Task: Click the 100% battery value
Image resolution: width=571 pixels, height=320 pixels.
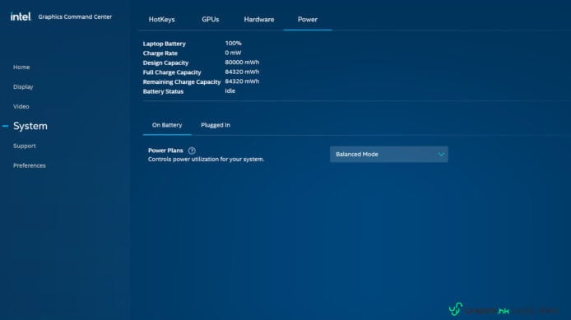Action: (x=233, y=43)
